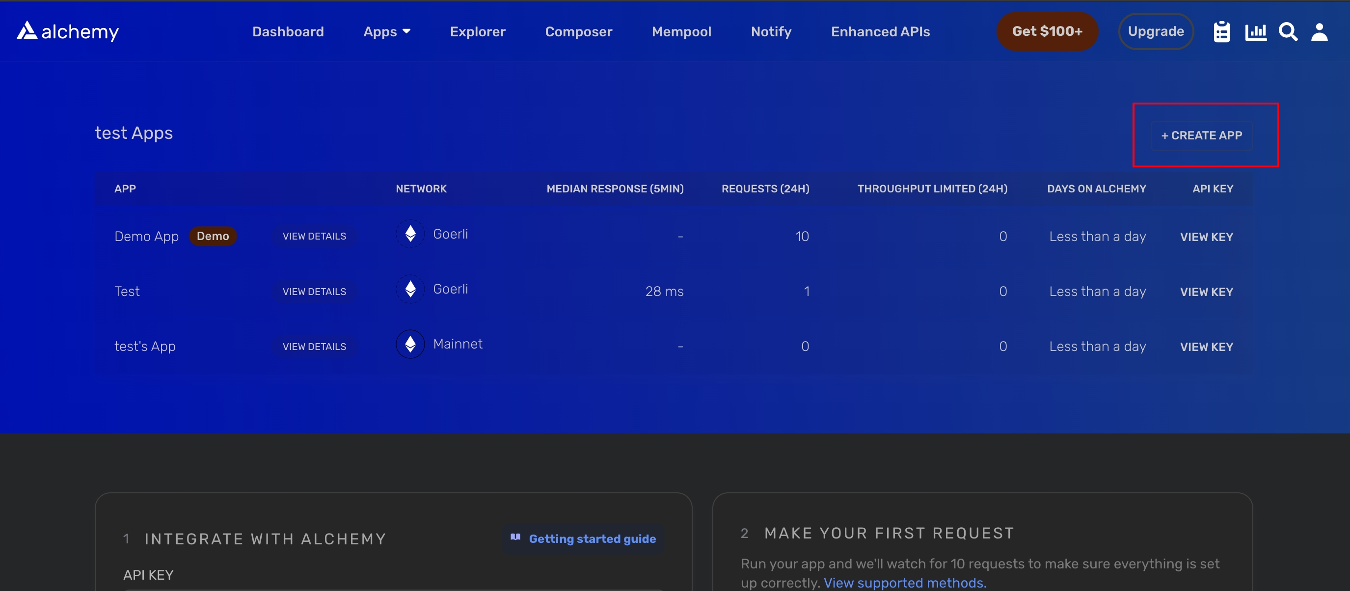
Task: Click View supported methods link
Action: (x=905, y=583)
